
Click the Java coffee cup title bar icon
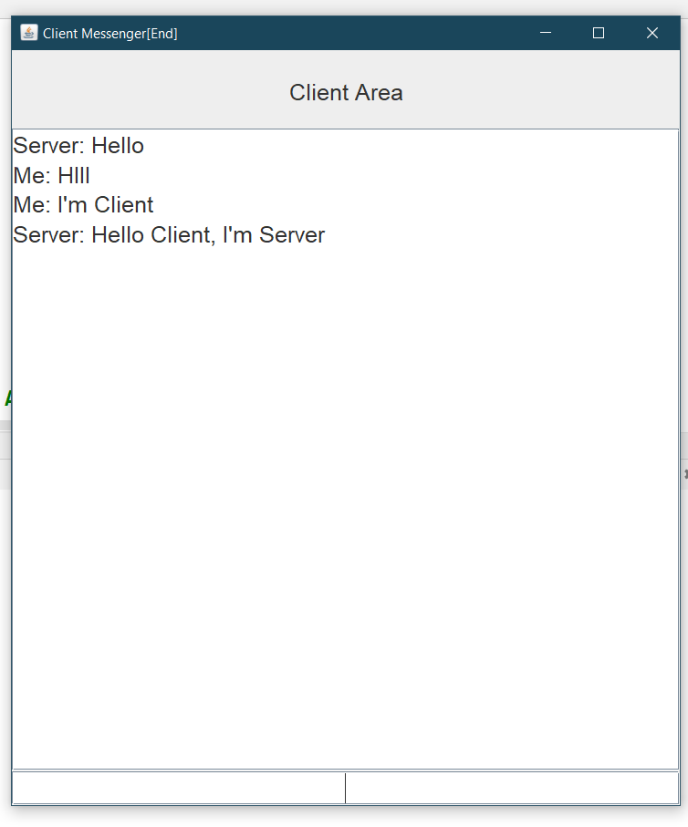[26, 32]
